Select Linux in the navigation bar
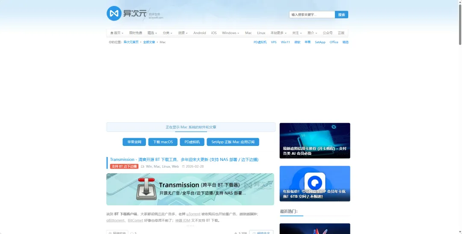Viewport: 462px width, 234px height. coord(261,33)
